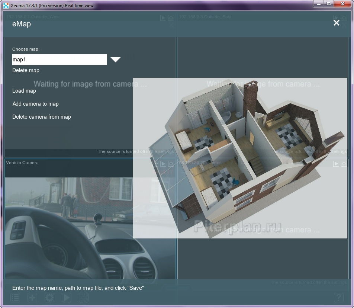Open main menu list icon in bottom toolbar
This screenshot has width=354, height=308.
[15, 298]
